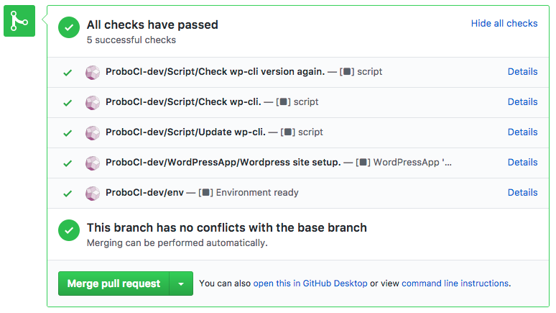Collapse the list with Hide all checks
Image resolution: width=556 pixels, height=313 pixels.
pos(504,24)
